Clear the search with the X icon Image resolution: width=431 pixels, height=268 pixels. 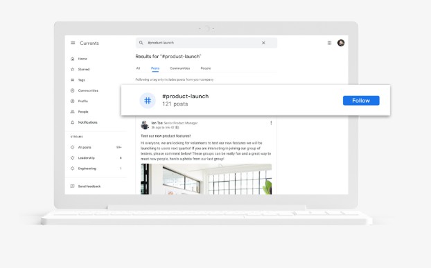tap(263, 43)
